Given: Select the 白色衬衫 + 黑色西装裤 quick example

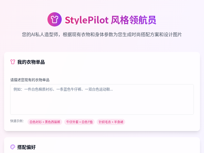Looking at the screenshot, I should [x=45, y=122].
